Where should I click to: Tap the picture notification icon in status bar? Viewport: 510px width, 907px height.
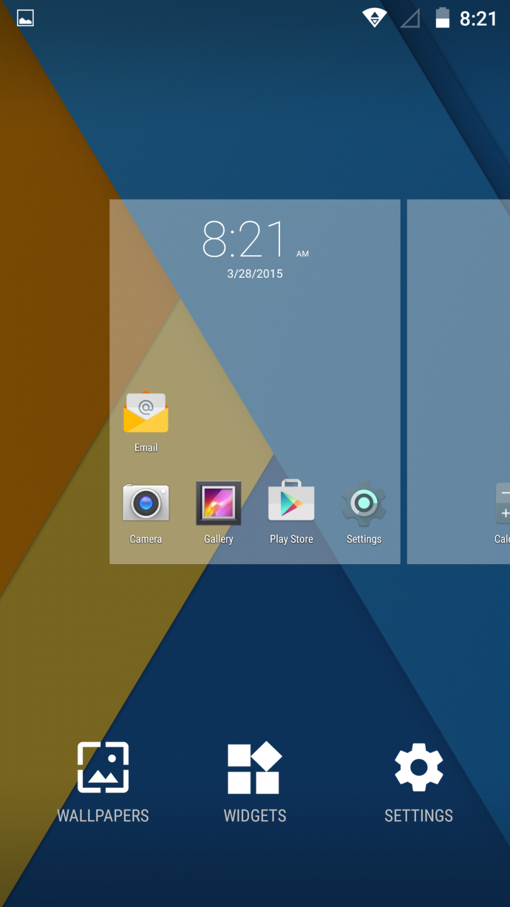pyautogui.click(x=25, y=18)
